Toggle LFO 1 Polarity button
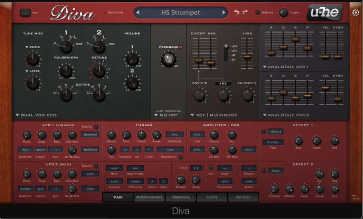 click(96, 127)
